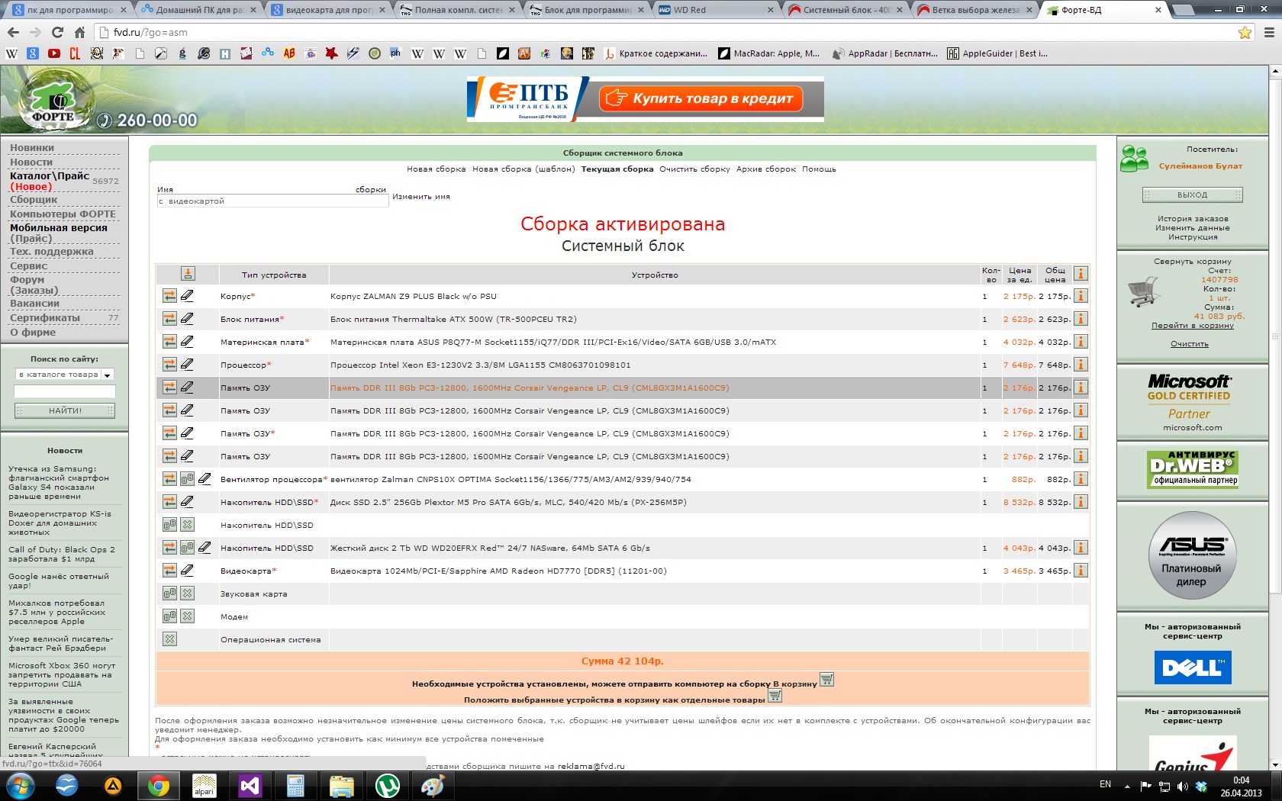
Task: Open 'Компьютеры ФОРТЕ' in the left menu
Action: click(63, 214)
